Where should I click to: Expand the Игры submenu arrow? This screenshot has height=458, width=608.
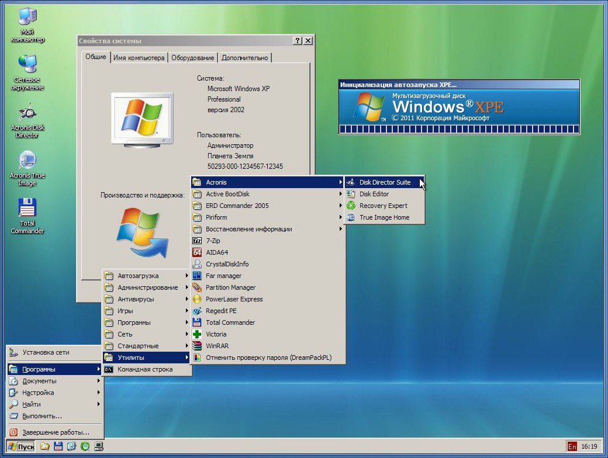click(x=186, y=311)
